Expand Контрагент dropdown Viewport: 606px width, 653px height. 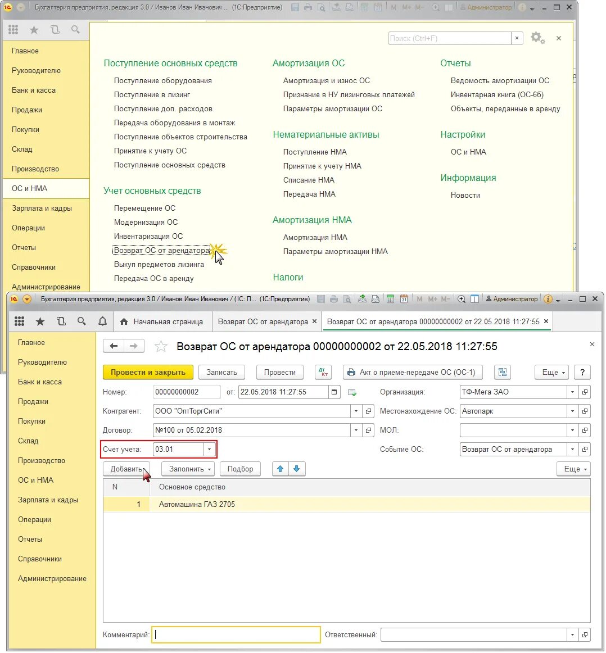[356, 411]
